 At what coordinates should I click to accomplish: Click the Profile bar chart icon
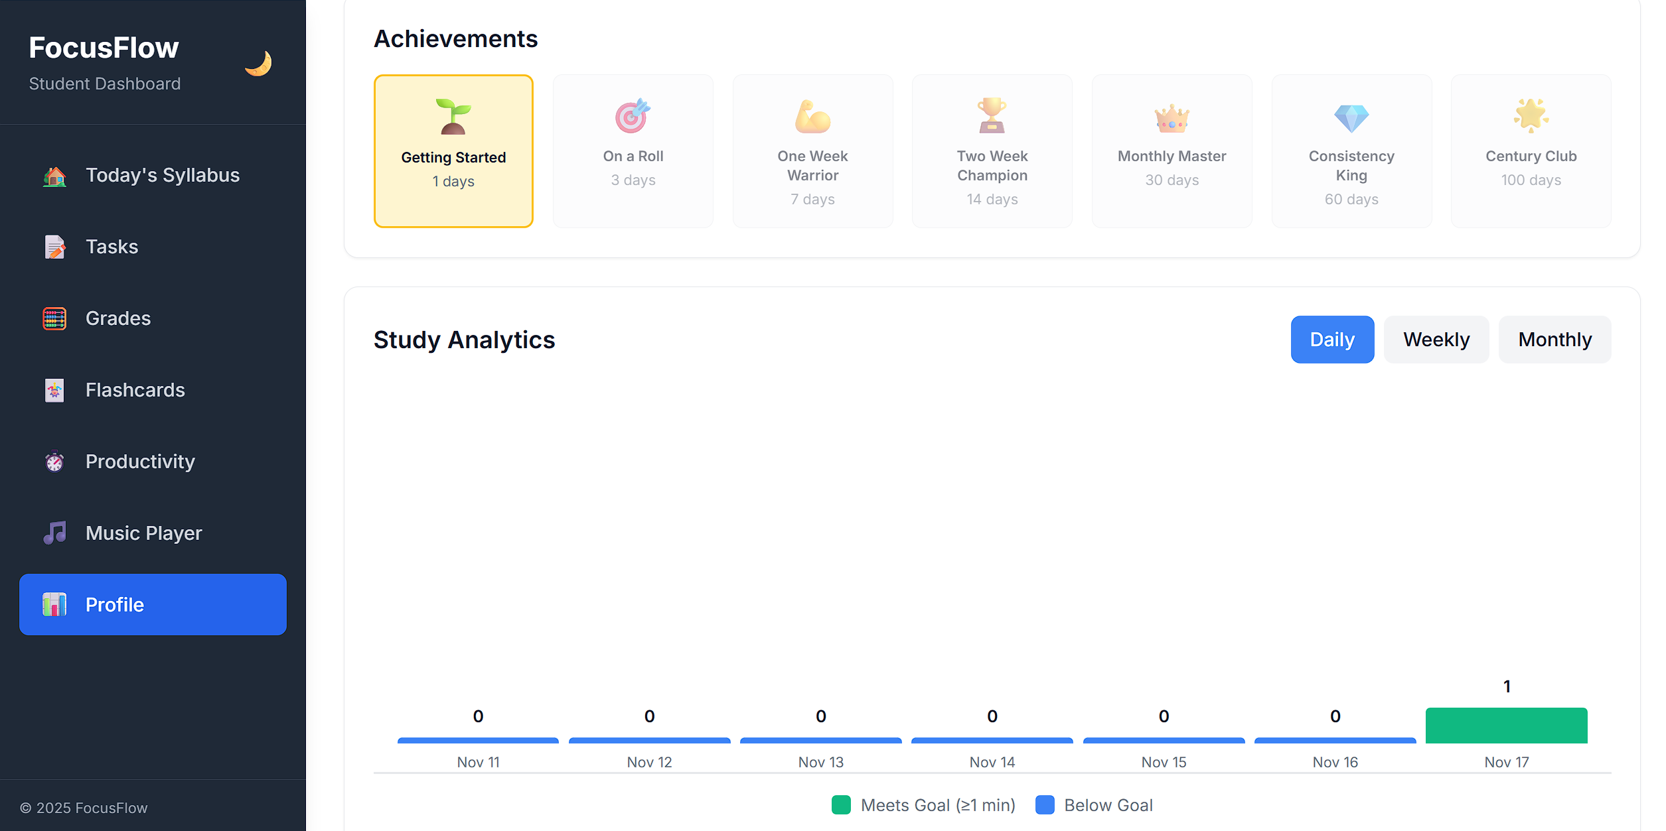click(54, 605)
